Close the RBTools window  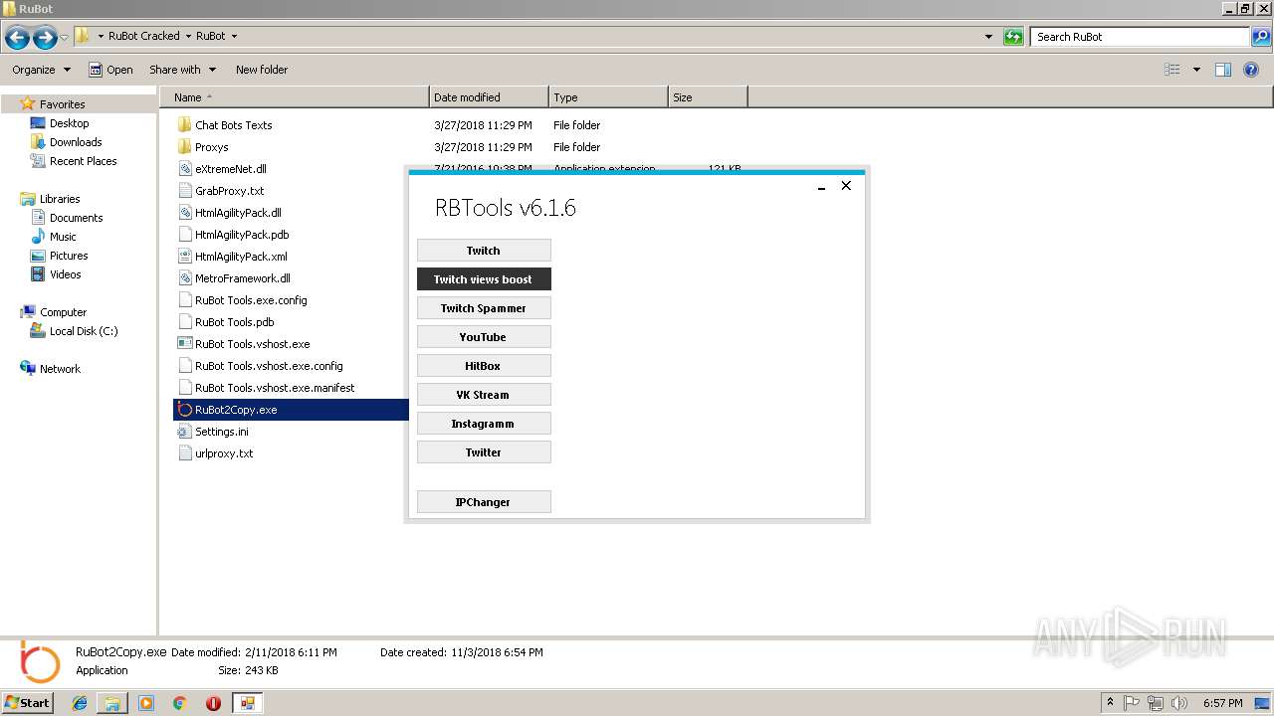[x=846, y=186]
